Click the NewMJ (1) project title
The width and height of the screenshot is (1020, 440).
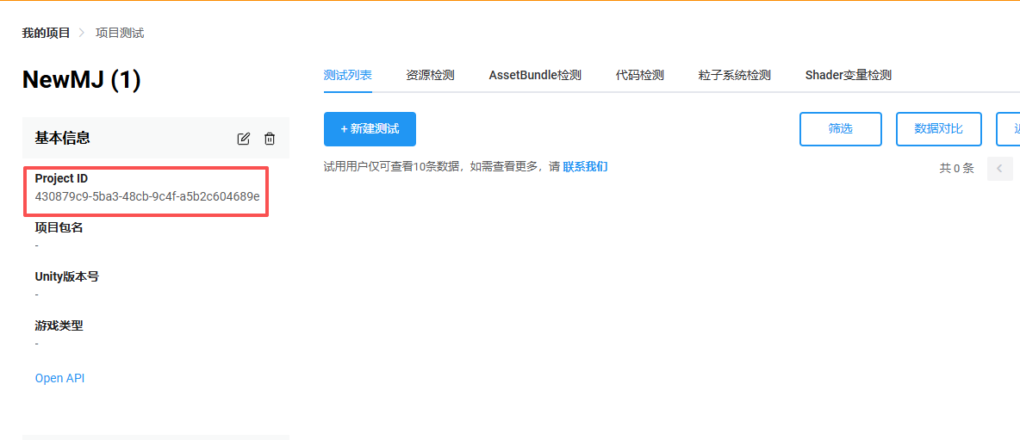(x=81, y=80)
